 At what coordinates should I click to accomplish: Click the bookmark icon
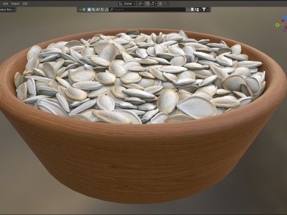[x=193, y=10]
